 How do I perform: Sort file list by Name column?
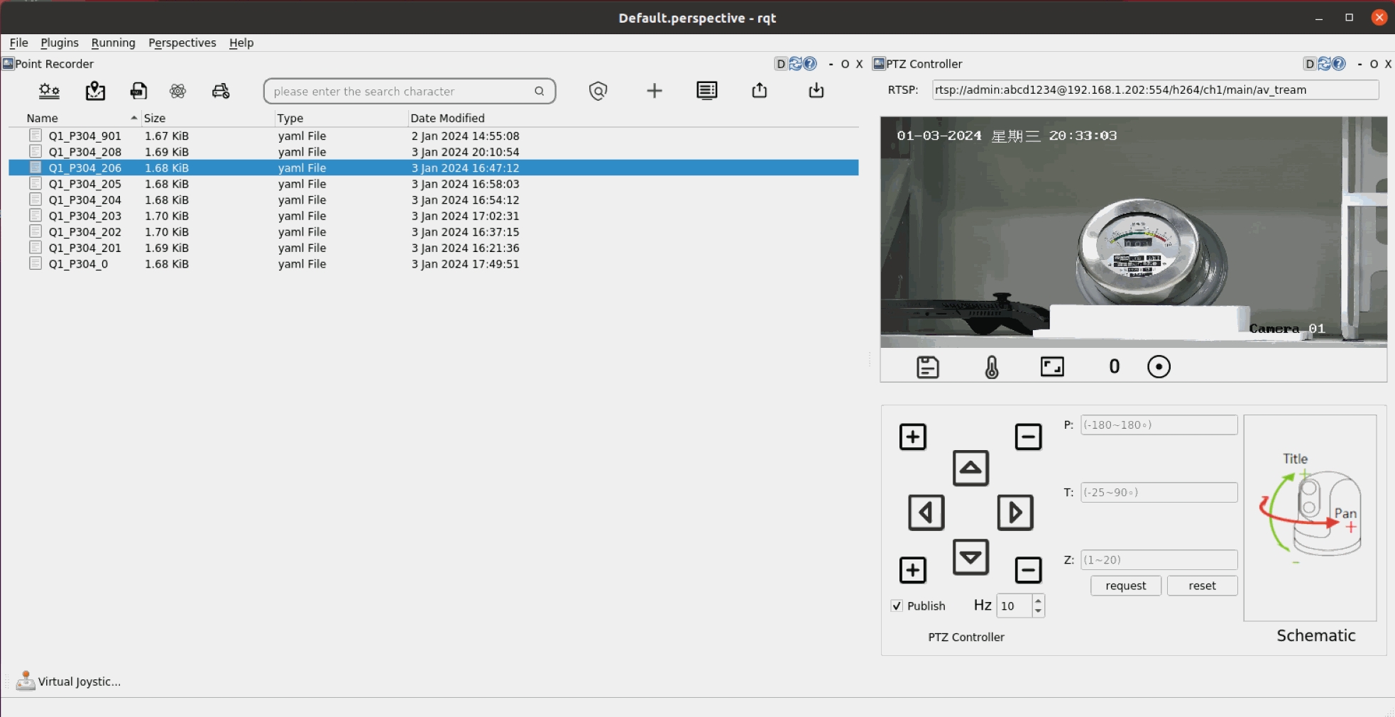[43, 118]
